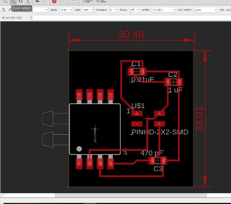Click the 470 pF value text

pyautogui.click(x=152, y=153)
